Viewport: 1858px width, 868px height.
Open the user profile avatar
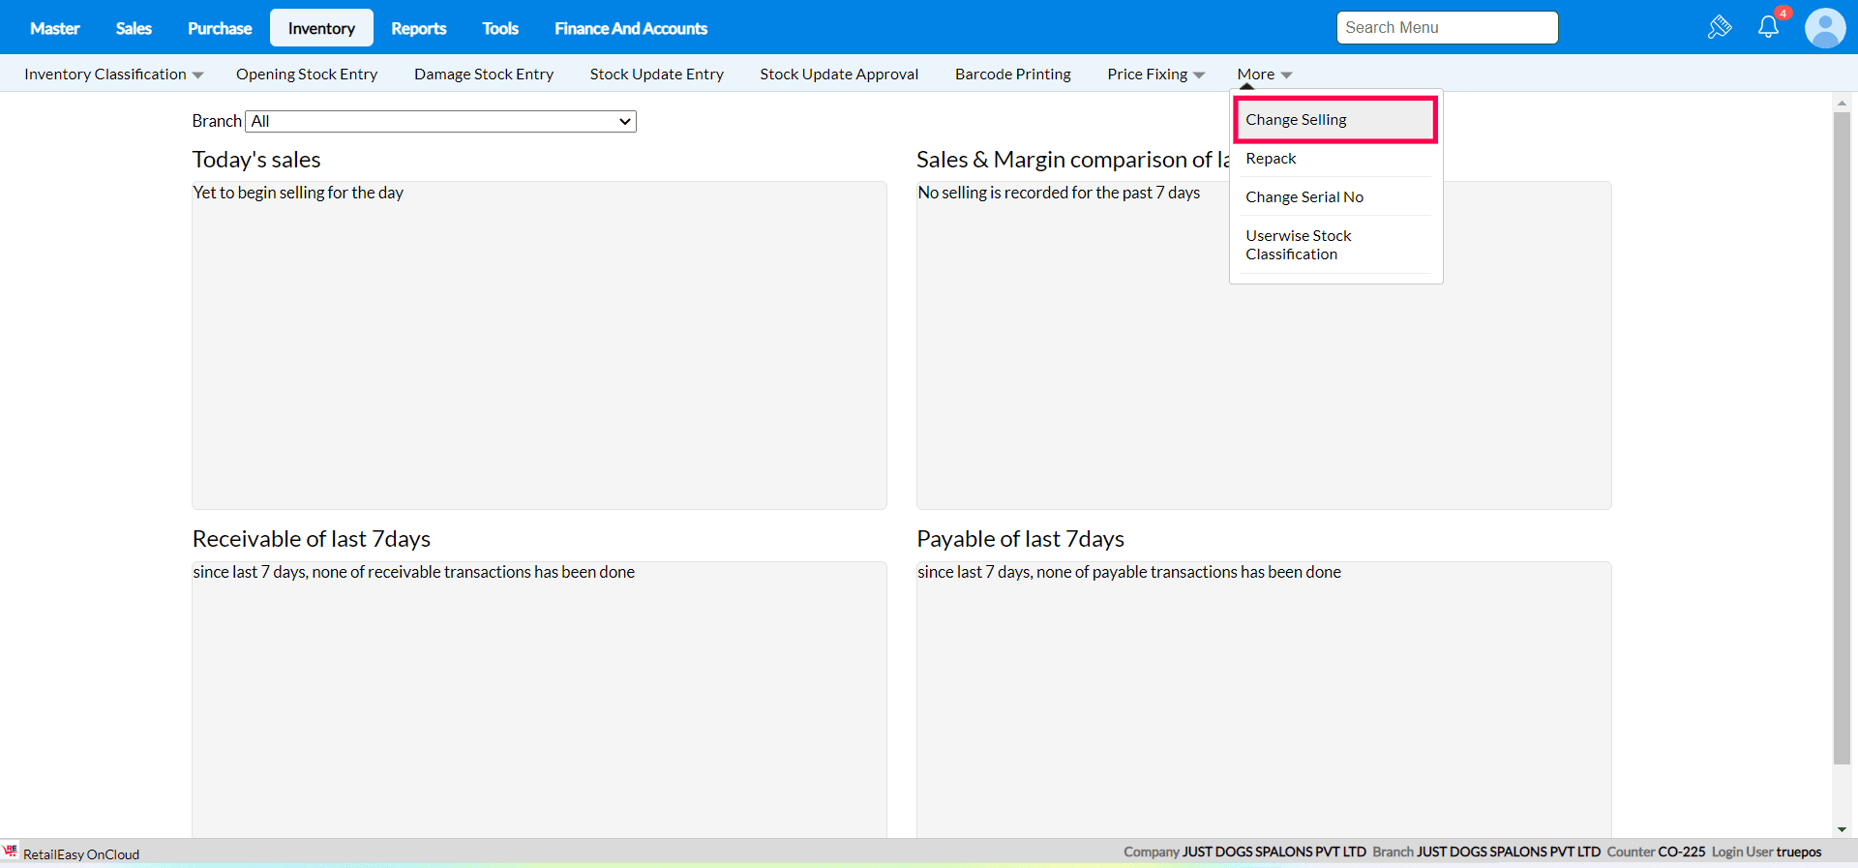tap(1825, 28)
